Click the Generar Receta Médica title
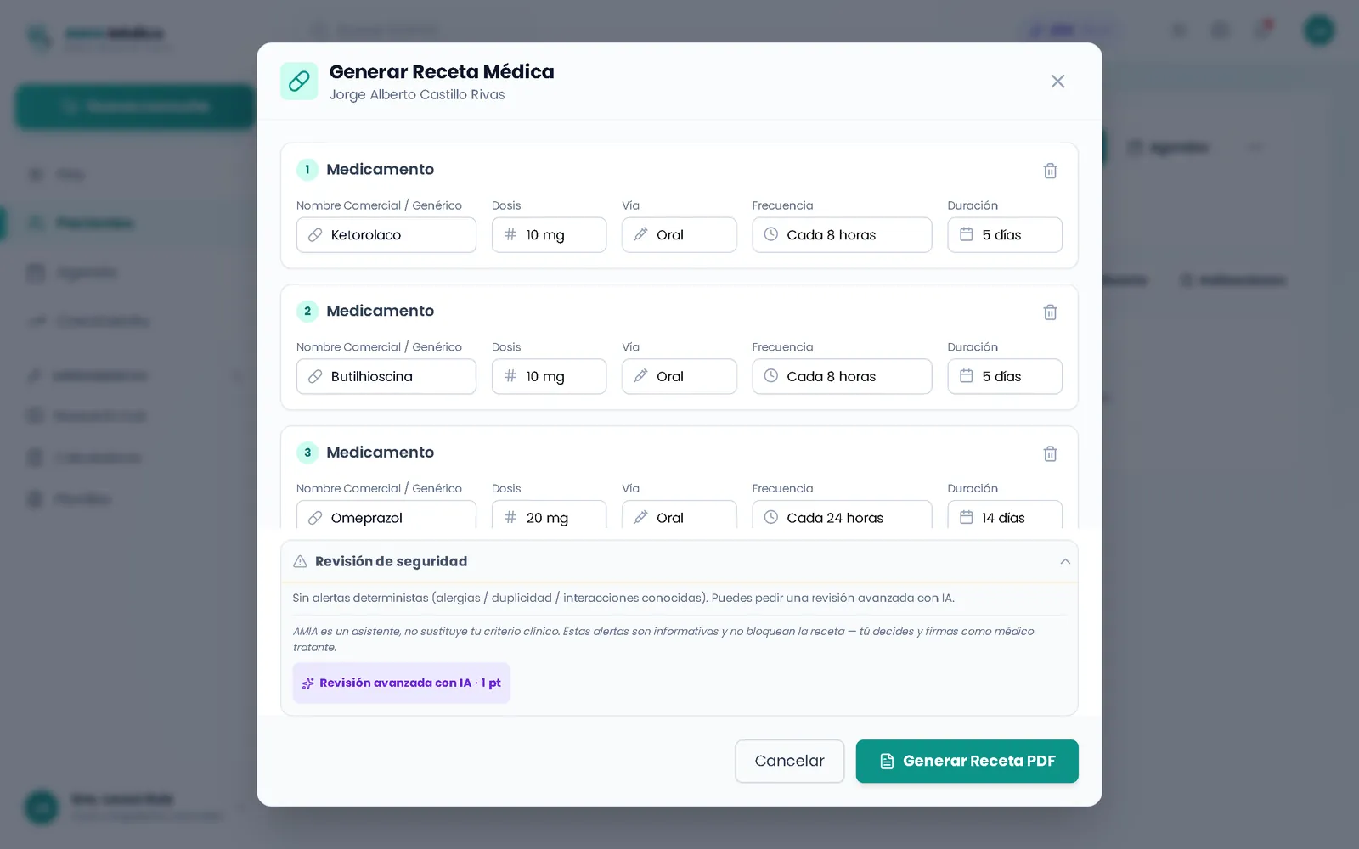Viewport: 1359px width, 849px height. 442,71
